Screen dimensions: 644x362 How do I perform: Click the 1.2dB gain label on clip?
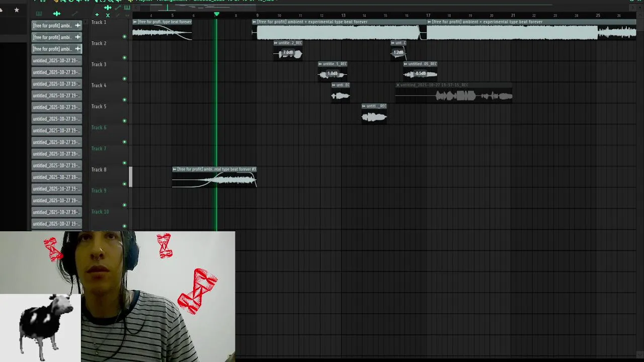[398, 53]
